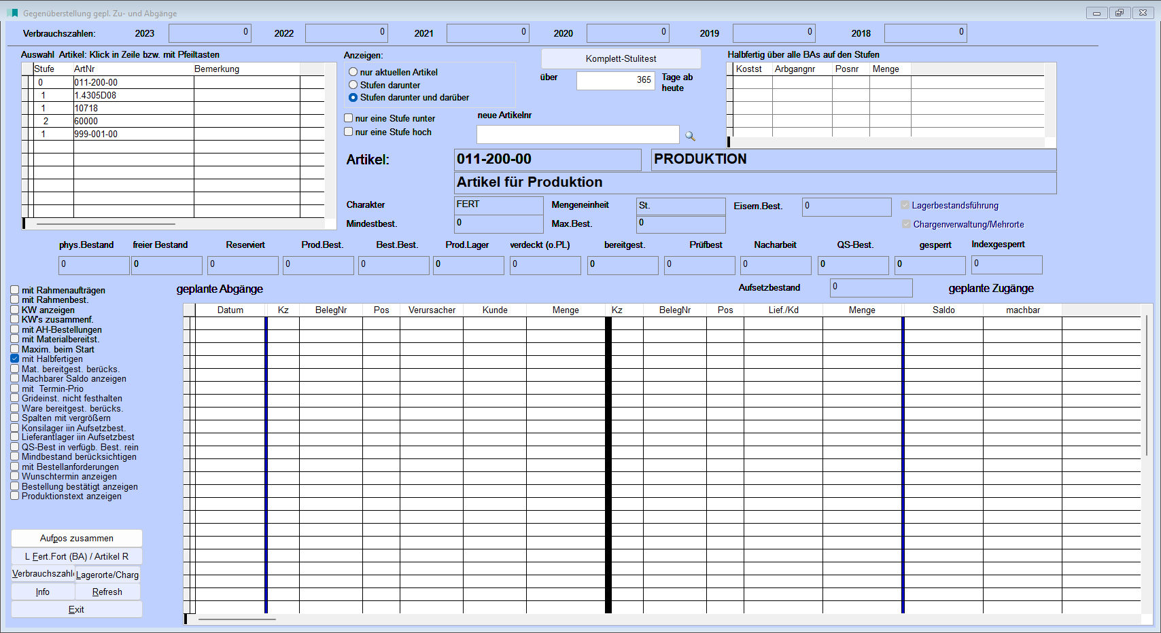Restore the window using the title bar button
The width and height of the screenshot is (1161, 633).
pos(1119,13)
